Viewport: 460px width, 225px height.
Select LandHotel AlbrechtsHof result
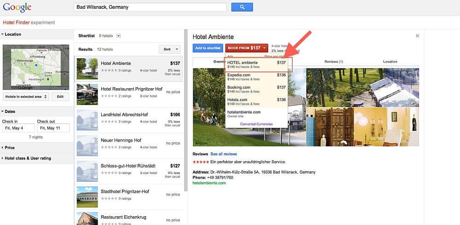[128, 120]
